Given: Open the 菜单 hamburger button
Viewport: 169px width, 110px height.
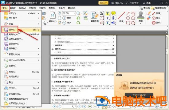Looking at the screenshot, I should (147, 3).
